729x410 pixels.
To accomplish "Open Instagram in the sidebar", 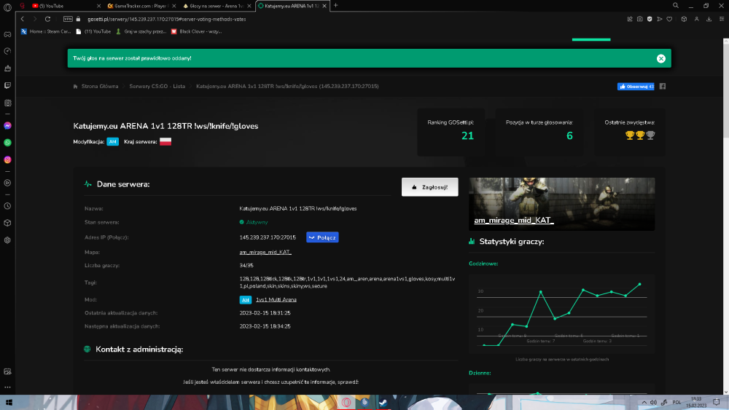I will (7, 159).
